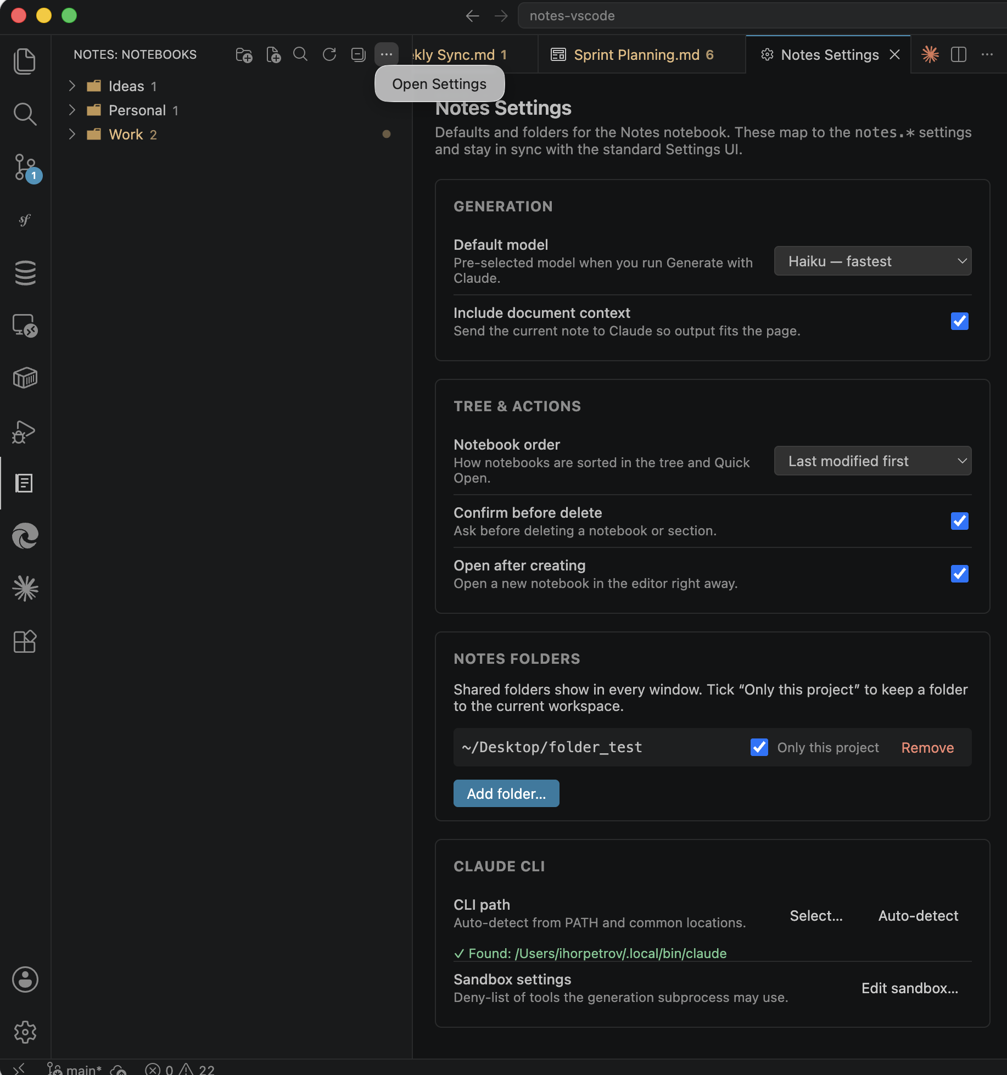Open the script 'sf' activity bar icon
Image resolution: width=1007 pixels, height=1075 pixels.
click(25, 220)
